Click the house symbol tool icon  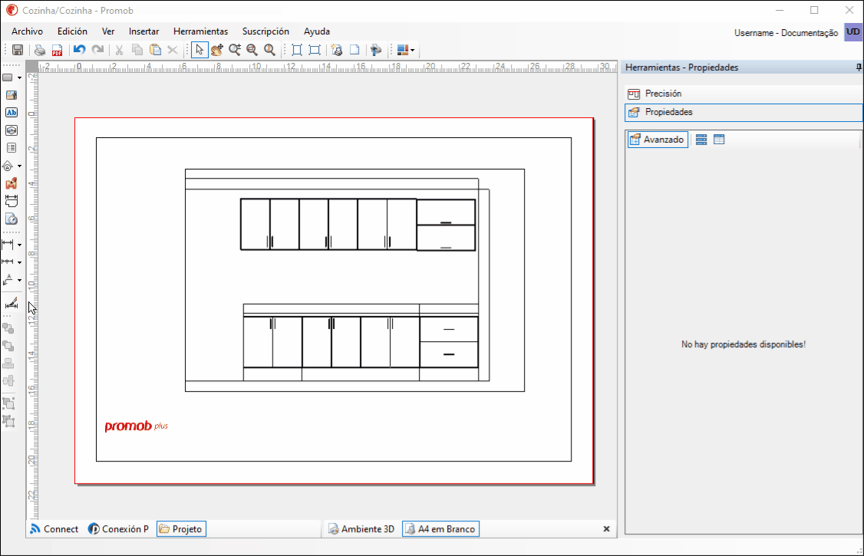point(8,166)
